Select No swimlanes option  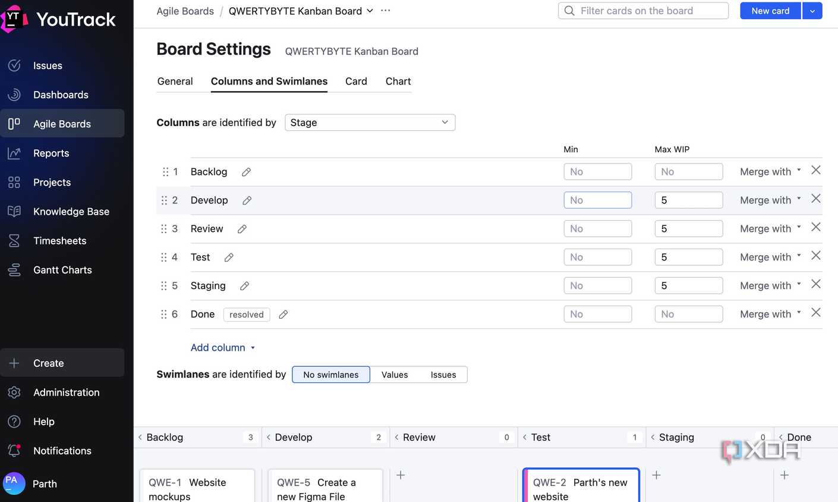pos(331,375)
